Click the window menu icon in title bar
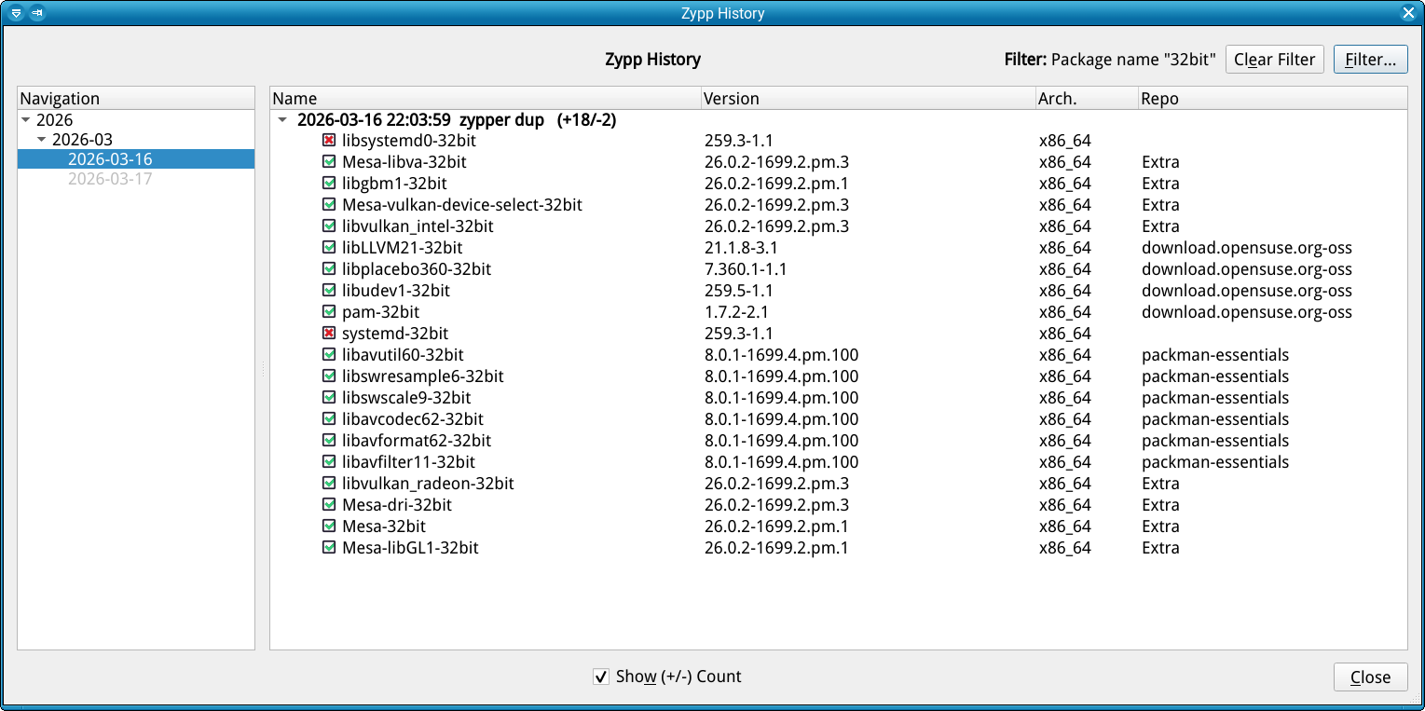Screen dimensions: 1425x711 (x=16, y=13)
